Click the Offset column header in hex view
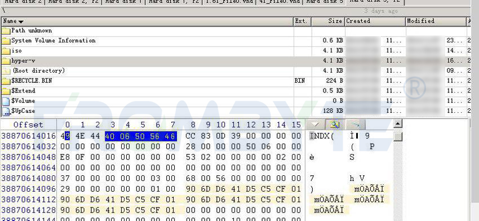This screenshot has width=479, height=221. coord(28,125)
